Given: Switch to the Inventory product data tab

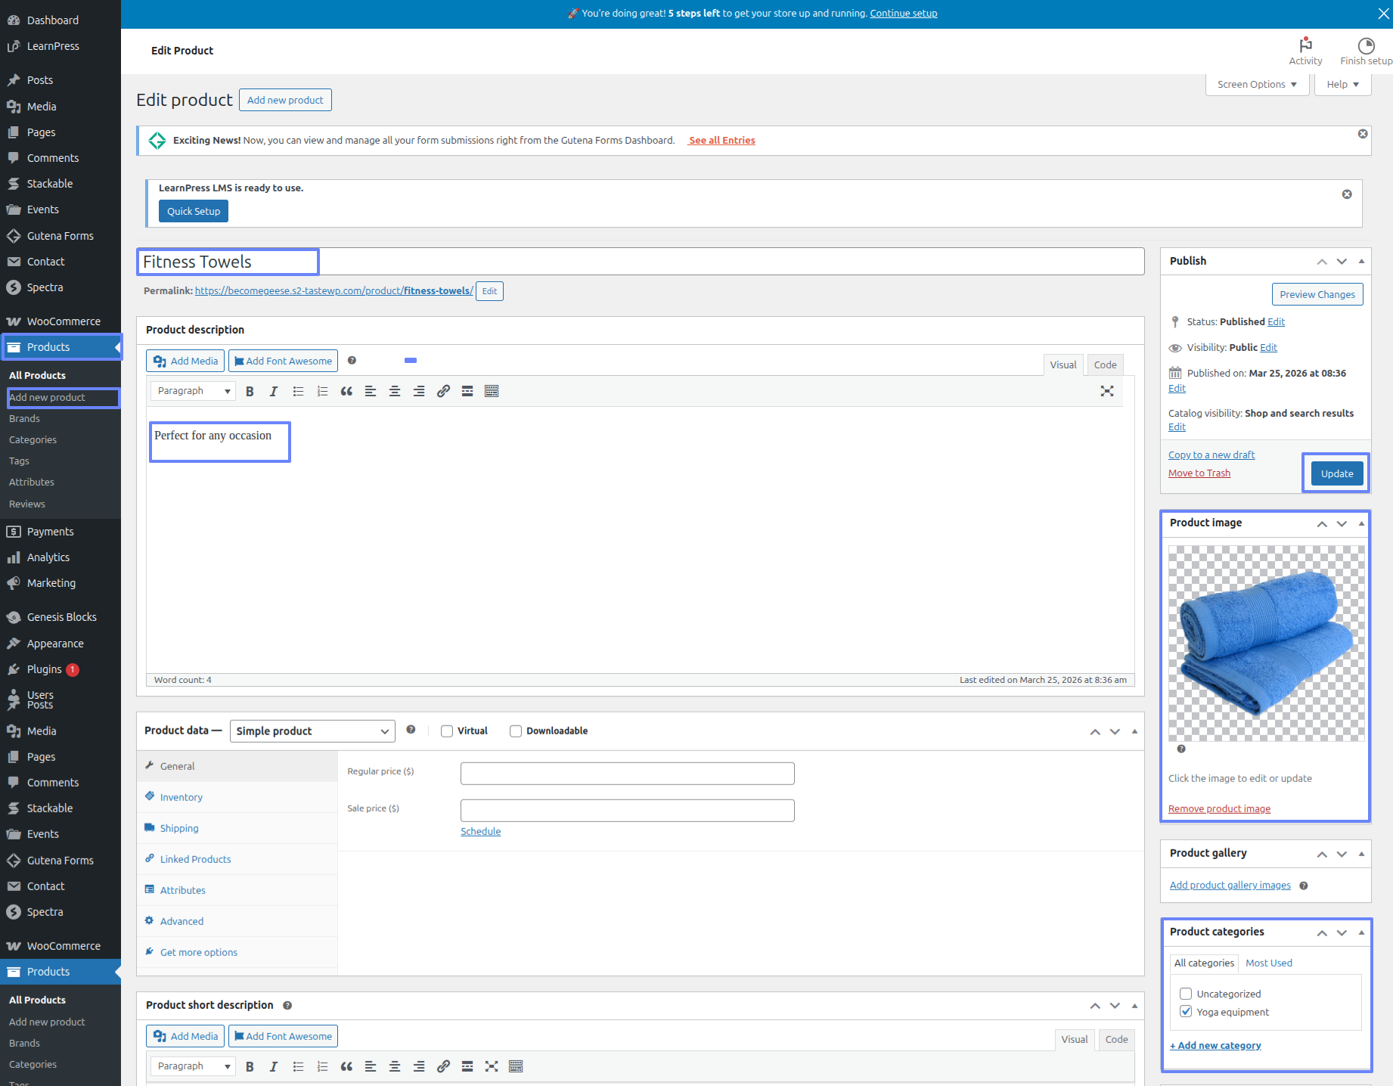Looking at the screenshot, I should coord(181,797).
